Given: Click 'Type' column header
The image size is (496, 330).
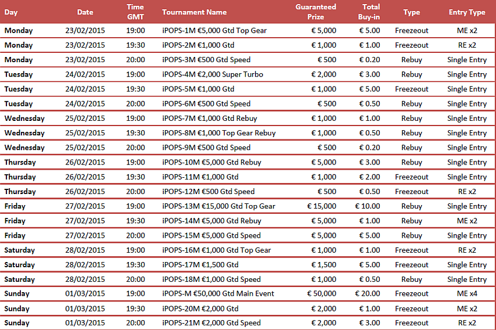Looking at the screenshot, I should click(x=412, y=12).
